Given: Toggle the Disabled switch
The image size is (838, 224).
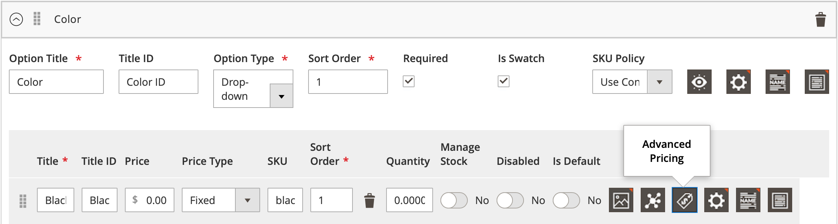Looking at the screenshot, I should (510, 200).
